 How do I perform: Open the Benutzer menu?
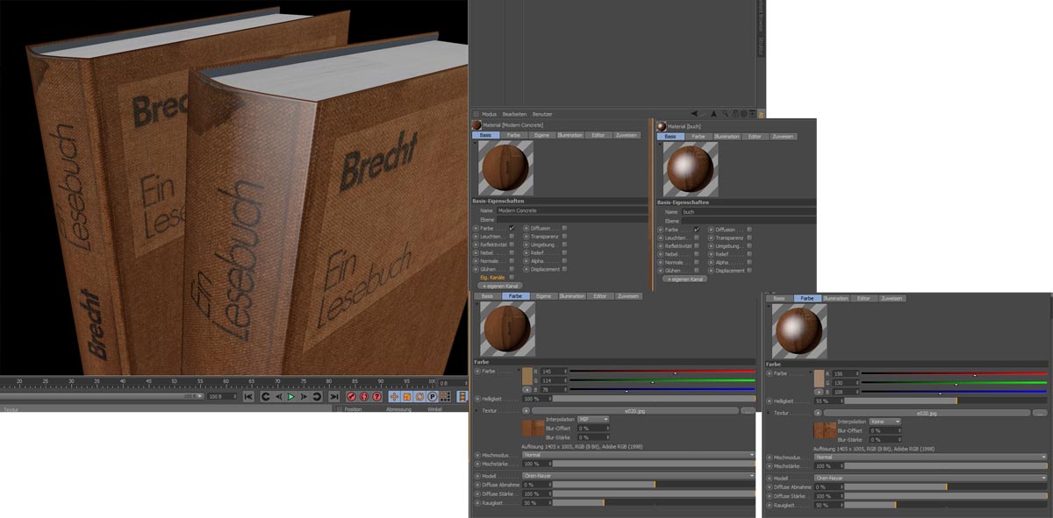pyautogui.click(x=543, y=114)
